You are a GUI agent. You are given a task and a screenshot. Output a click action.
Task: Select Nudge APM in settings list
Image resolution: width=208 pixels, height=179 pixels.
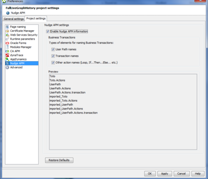coord(22,63)
